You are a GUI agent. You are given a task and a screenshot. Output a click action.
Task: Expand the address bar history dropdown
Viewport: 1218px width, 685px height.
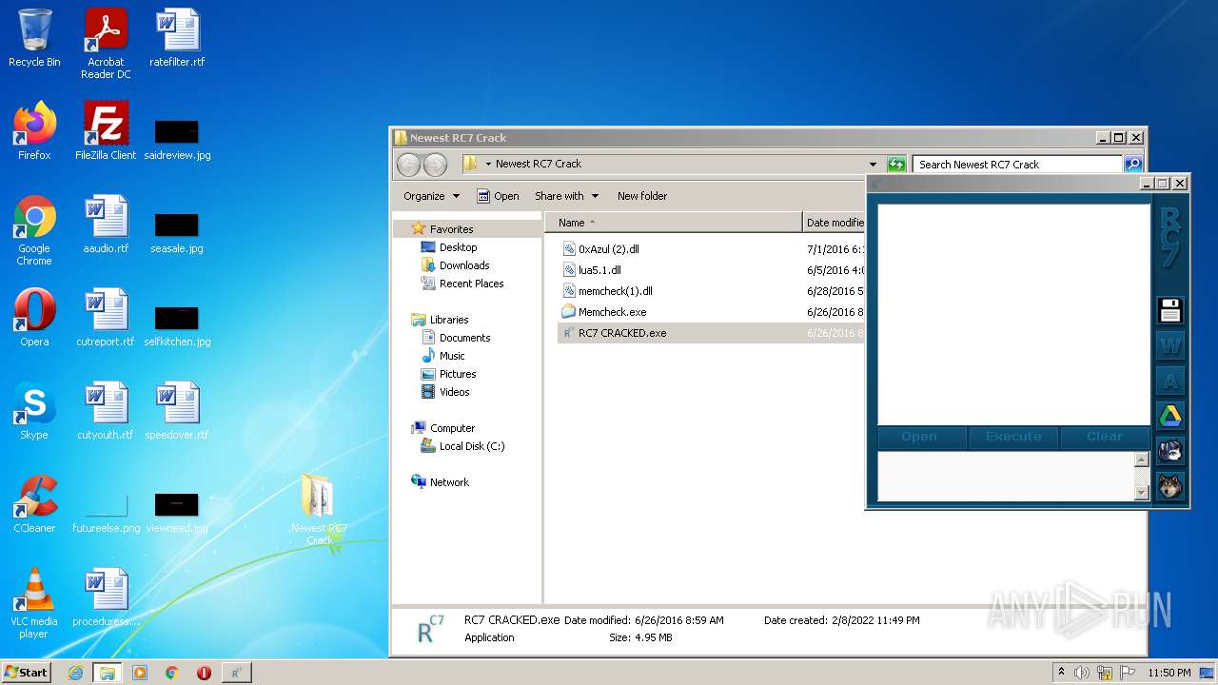tap(873, 165)
